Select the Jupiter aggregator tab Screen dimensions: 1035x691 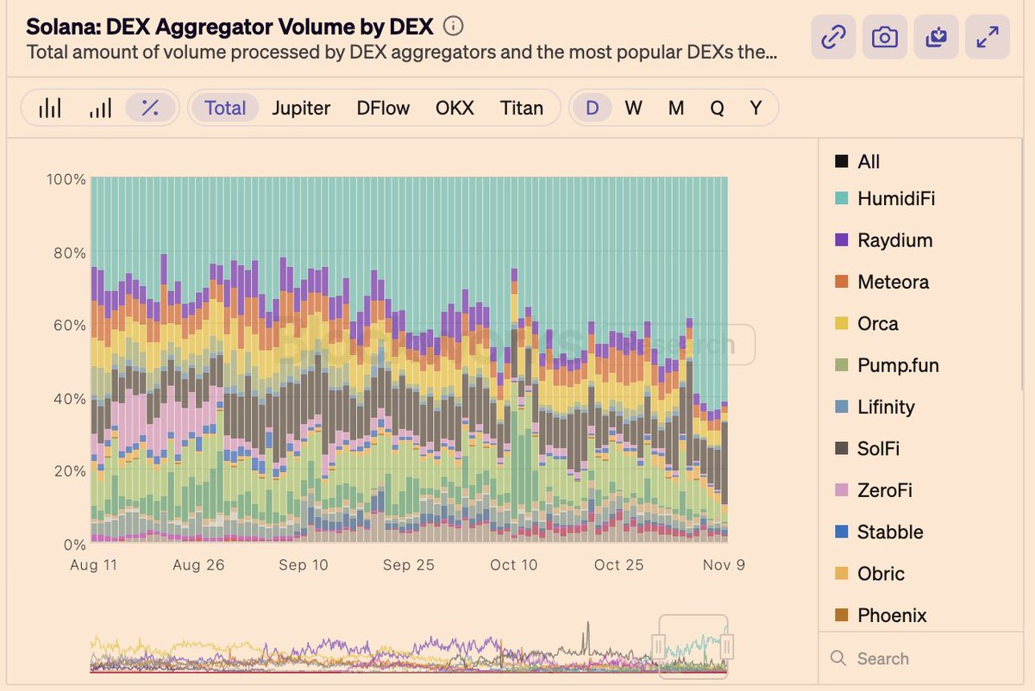(301, 108)
